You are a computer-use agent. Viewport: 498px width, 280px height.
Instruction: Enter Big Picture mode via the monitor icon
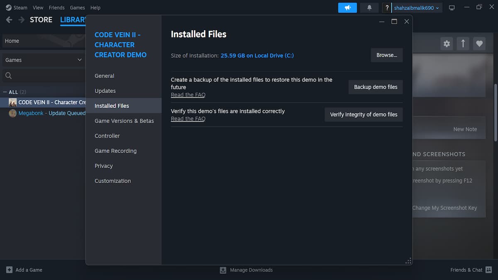point(452,7)
